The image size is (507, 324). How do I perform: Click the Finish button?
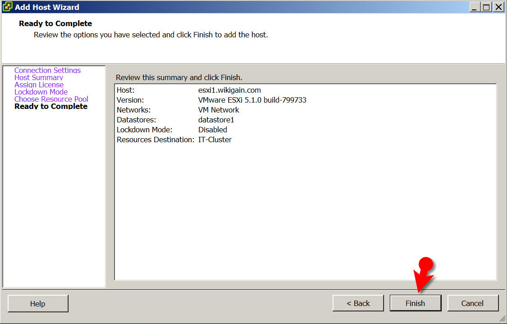tap(416, 303)
